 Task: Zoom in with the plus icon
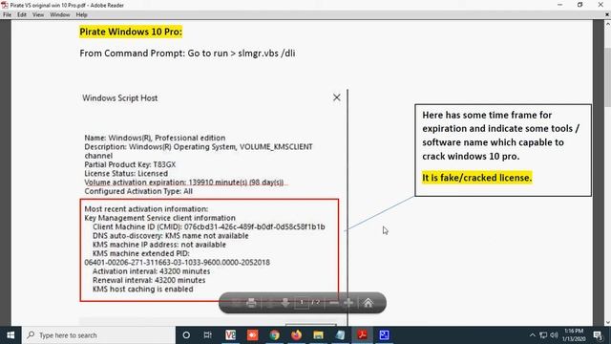[x=348, y=303]
